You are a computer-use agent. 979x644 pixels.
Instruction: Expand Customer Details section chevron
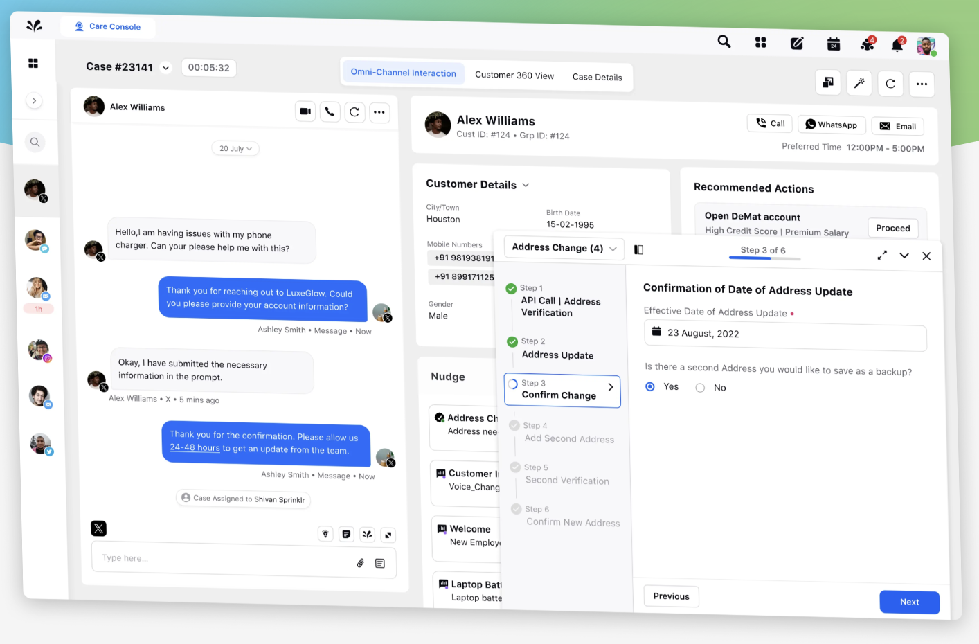(526, 185)
